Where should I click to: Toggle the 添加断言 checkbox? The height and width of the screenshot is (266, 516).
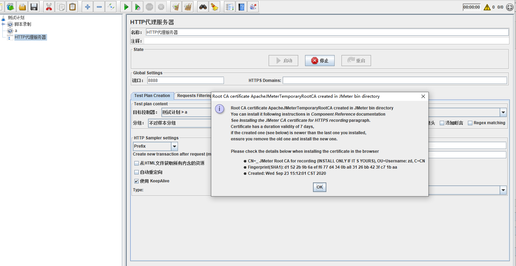point(442,123)
